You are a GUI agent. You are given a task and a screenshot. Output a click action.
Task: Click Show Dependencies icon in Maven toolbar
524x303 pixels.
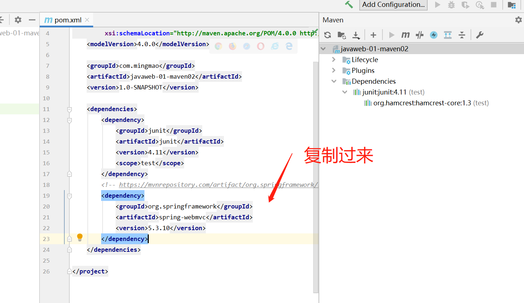point(448,35)
